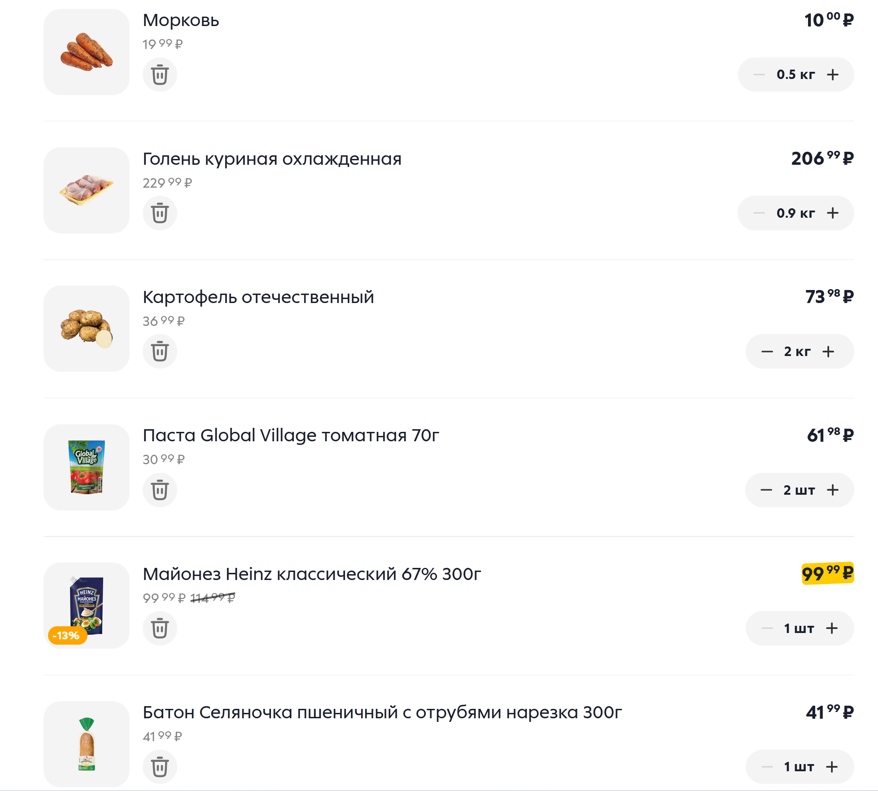878x791 pixels.
Task: Delete Морковь from the cart
Action: point(160,75)
